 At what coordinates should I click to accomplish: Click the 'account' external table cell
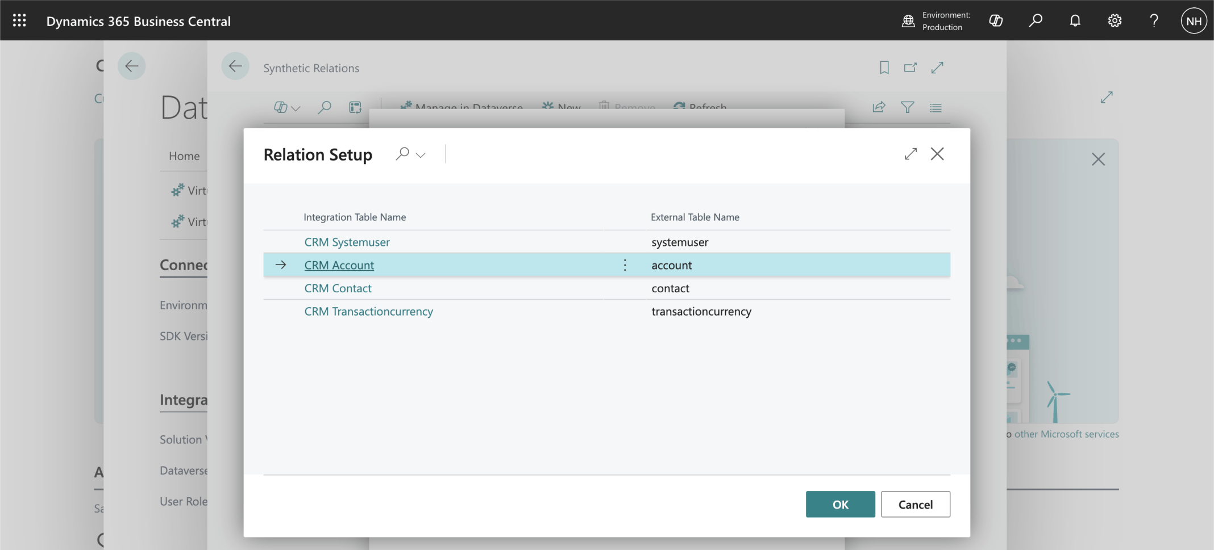click(x=671, y=265)
